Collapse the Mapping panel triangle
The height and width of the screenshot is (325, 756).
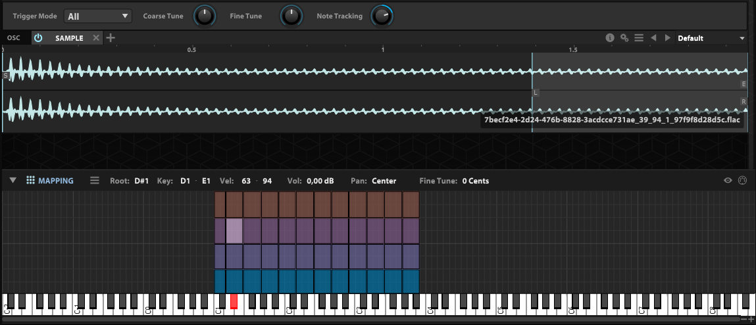13,180
